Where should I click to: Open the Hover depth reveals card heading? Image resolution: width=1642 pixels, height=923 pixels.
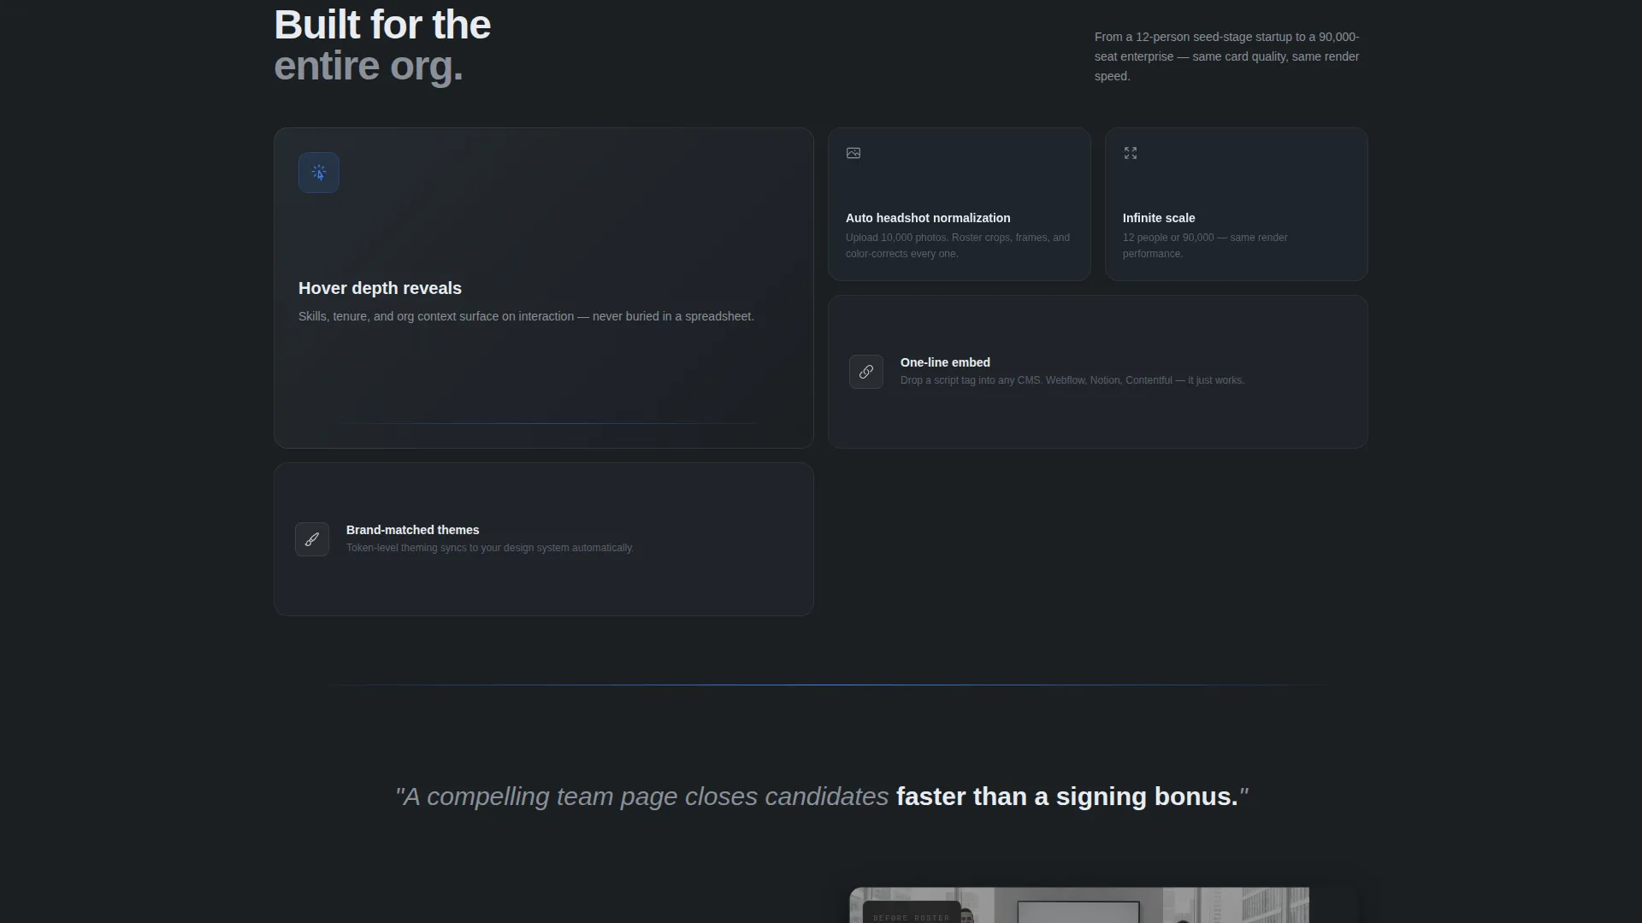pos(380,288)
